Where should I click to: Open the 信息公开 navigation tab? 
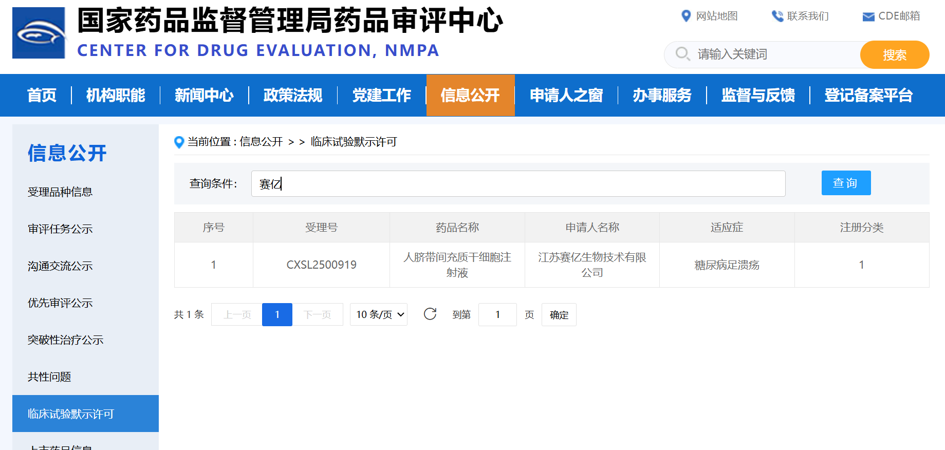(x=470, y=95)
